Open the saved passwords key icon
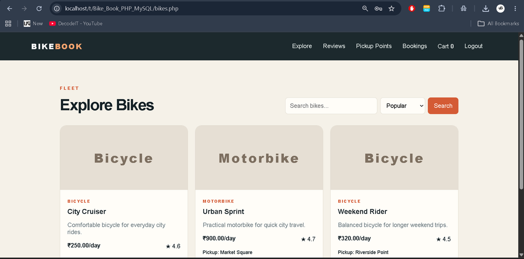This screenshot has height=259, width=524. click(378, 9)
